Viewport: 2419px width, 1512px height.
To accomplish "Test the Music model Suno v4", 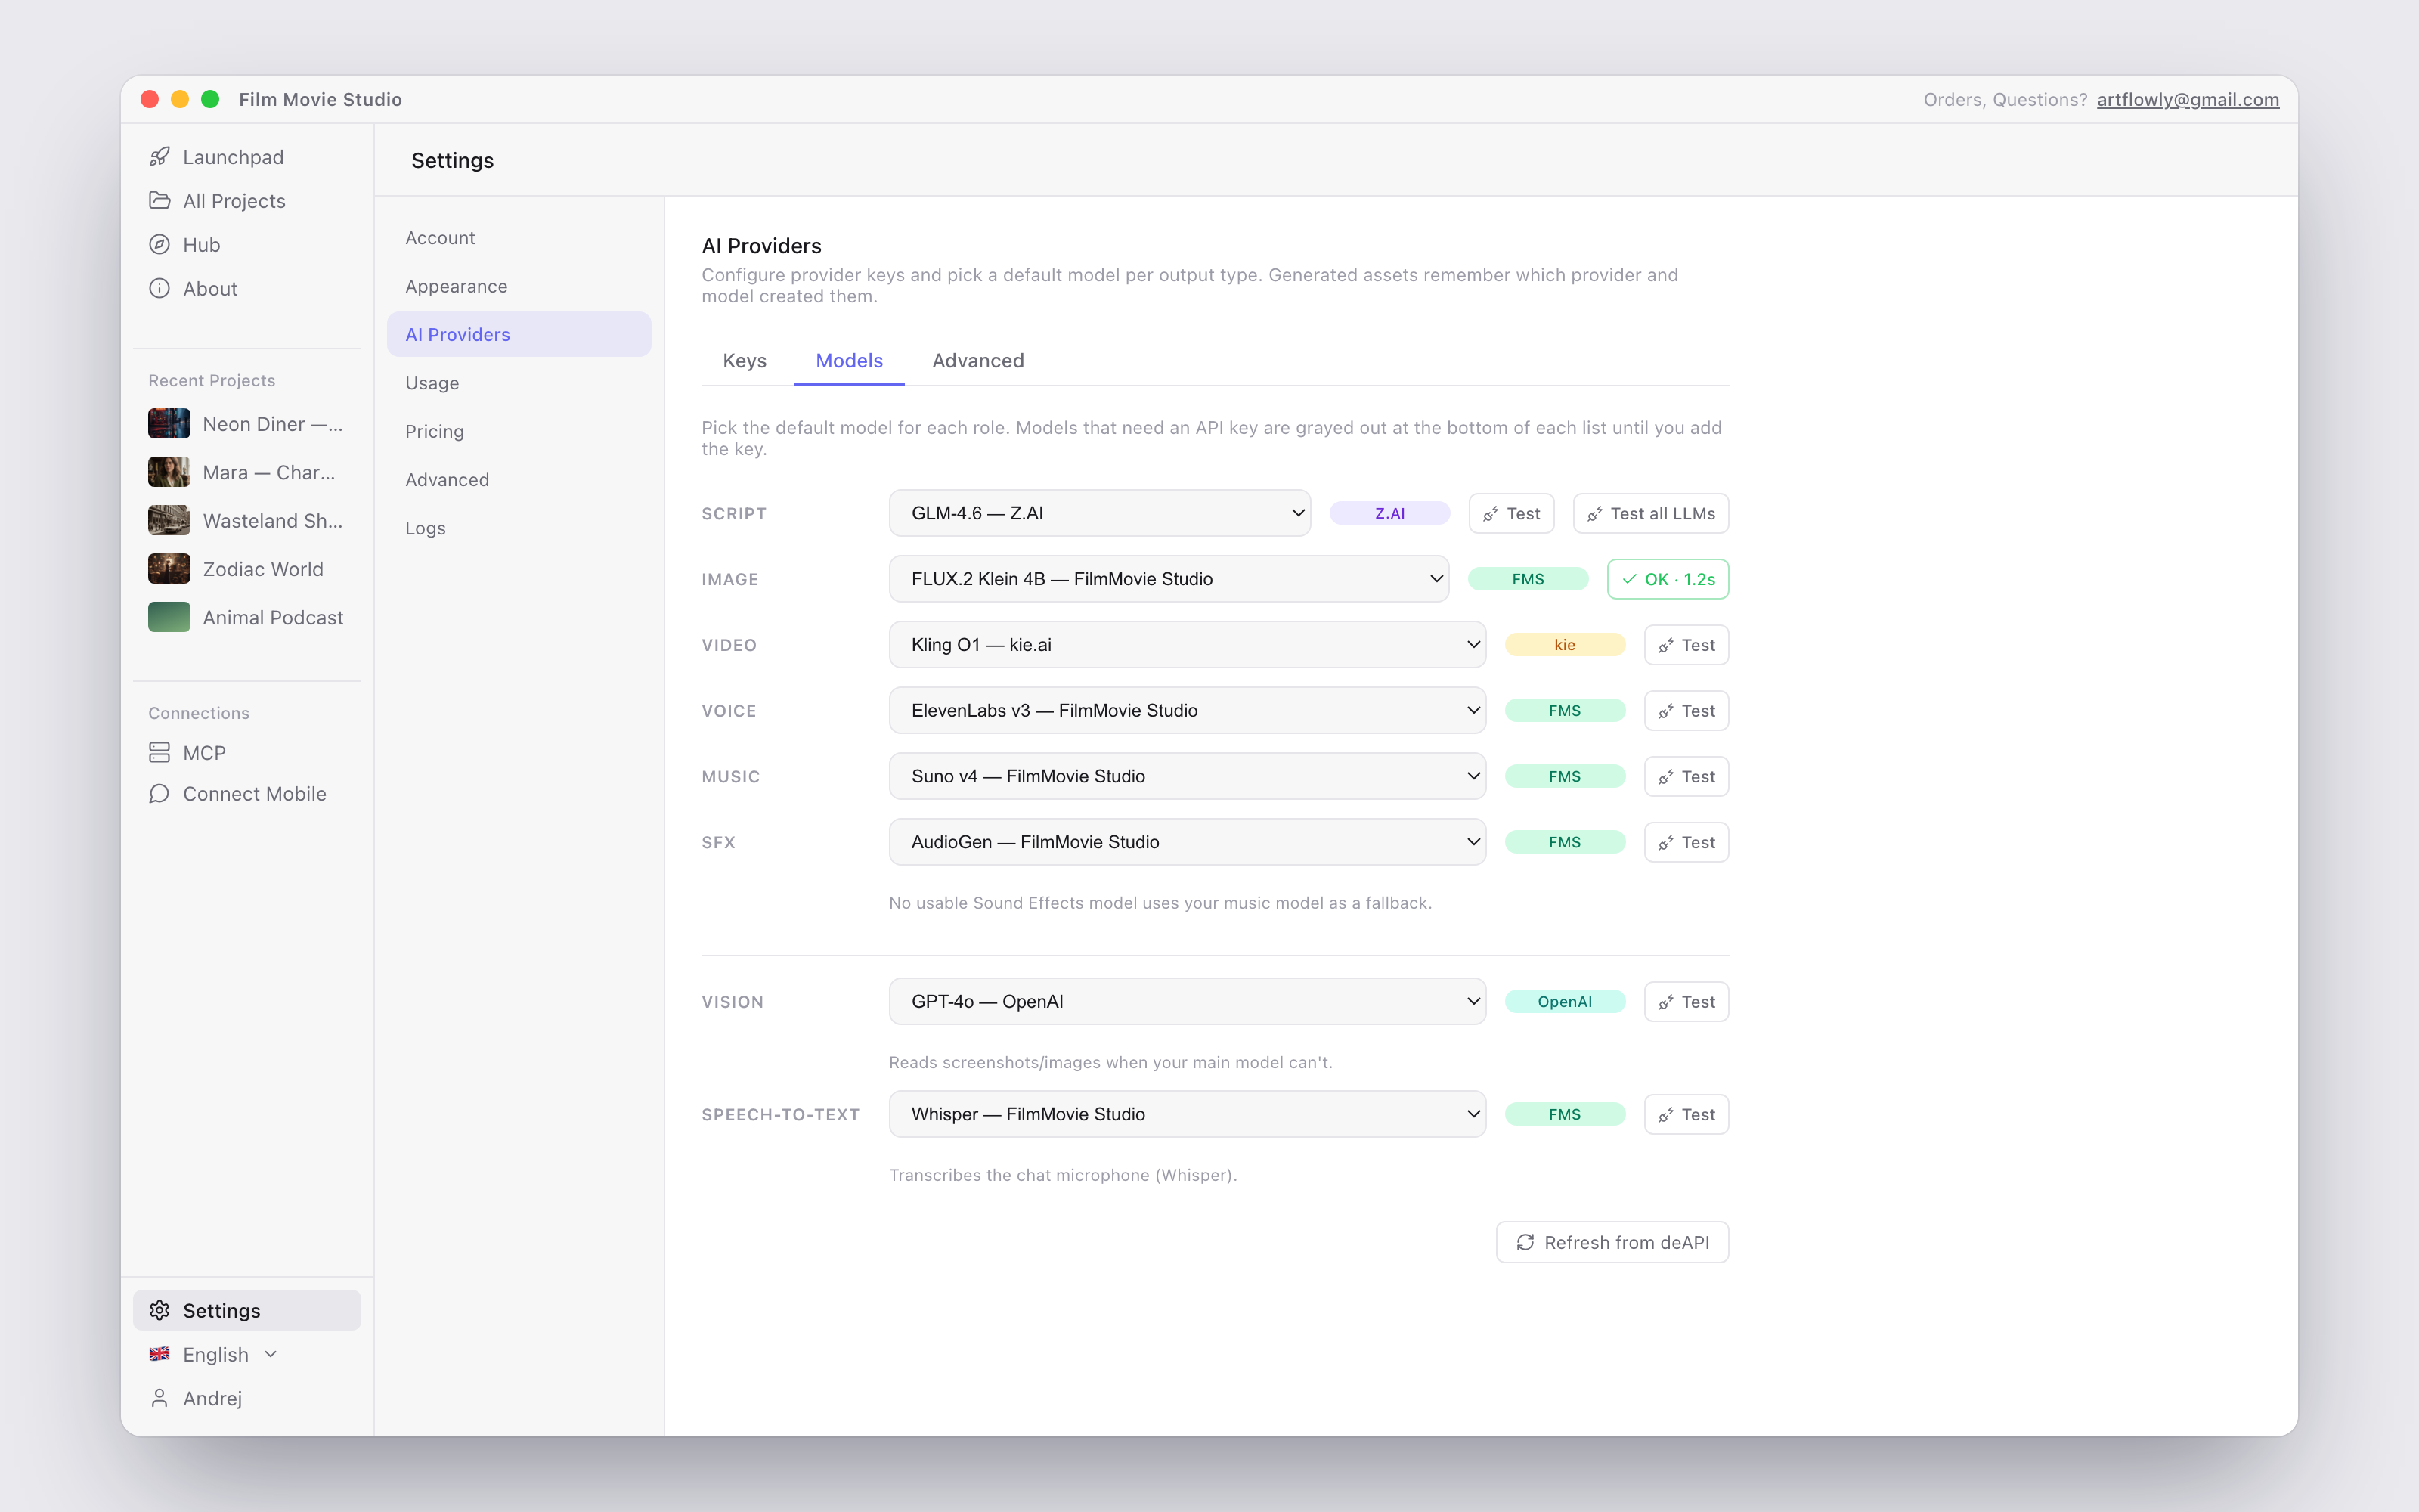I will pyautogui.click(x=1686, y=776).
